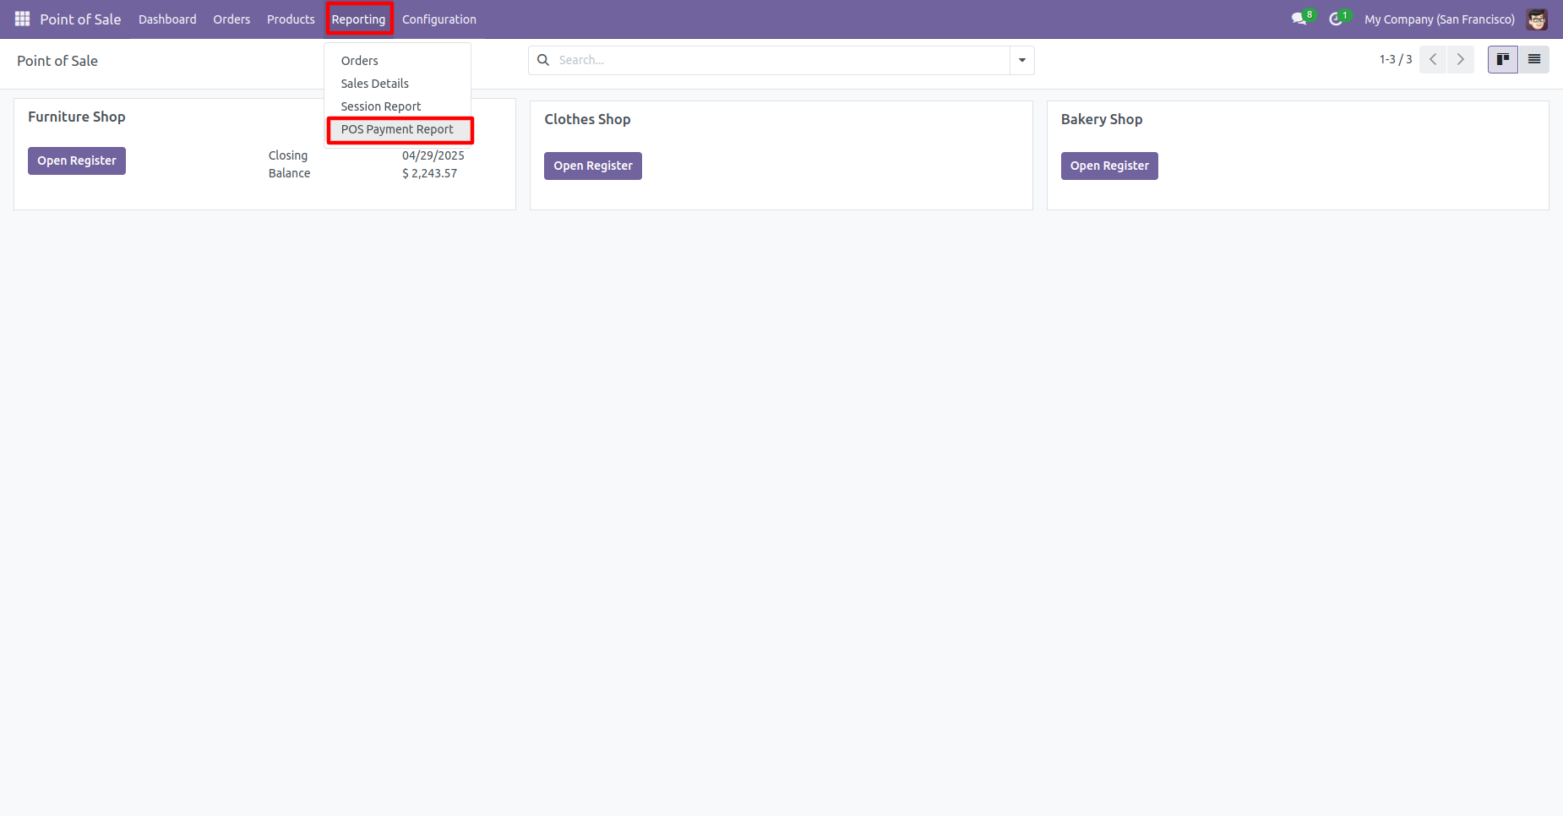Switch to List view
Screen dimensions: 1563x816
pos(1534,59)
